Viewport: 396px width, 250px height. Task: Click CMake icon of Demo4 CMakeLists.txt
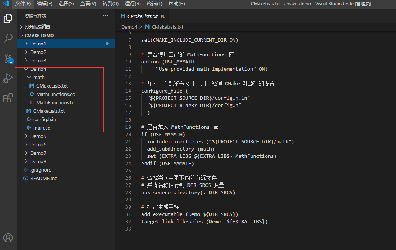point(29,111)
